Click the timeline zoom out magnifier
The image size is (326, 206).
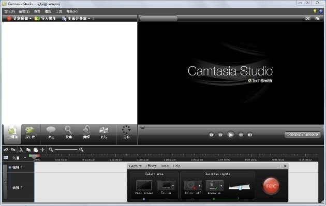pyautogui.click(x=51, y=149)
